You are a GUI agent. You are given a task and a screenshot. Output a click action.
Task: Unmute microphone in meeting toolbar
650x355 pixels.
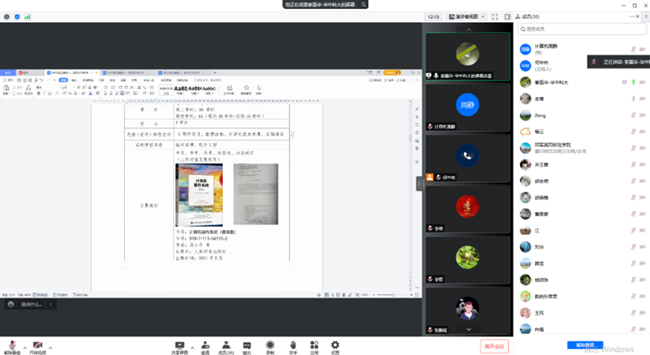click(12, 347)
